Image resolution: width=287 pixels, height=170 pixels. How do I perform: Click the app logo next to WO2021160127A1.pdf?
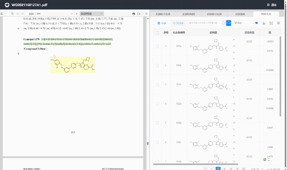tap(7, 5)
